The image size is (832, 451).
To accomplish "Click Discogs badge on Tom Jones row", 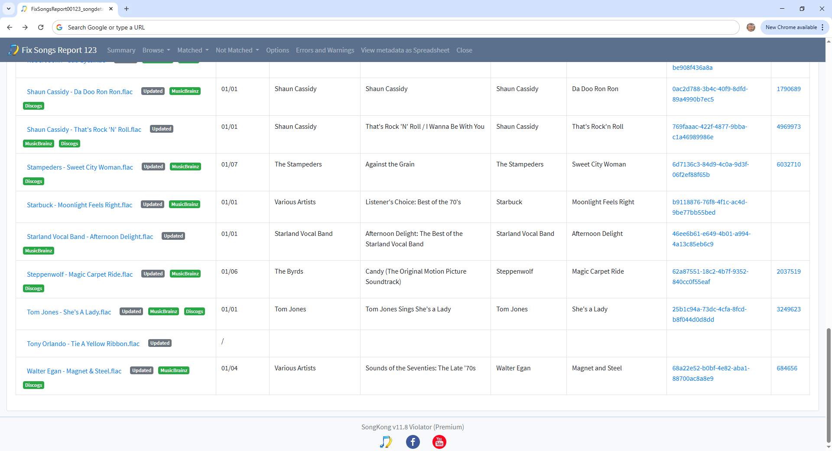I will 195,311.
